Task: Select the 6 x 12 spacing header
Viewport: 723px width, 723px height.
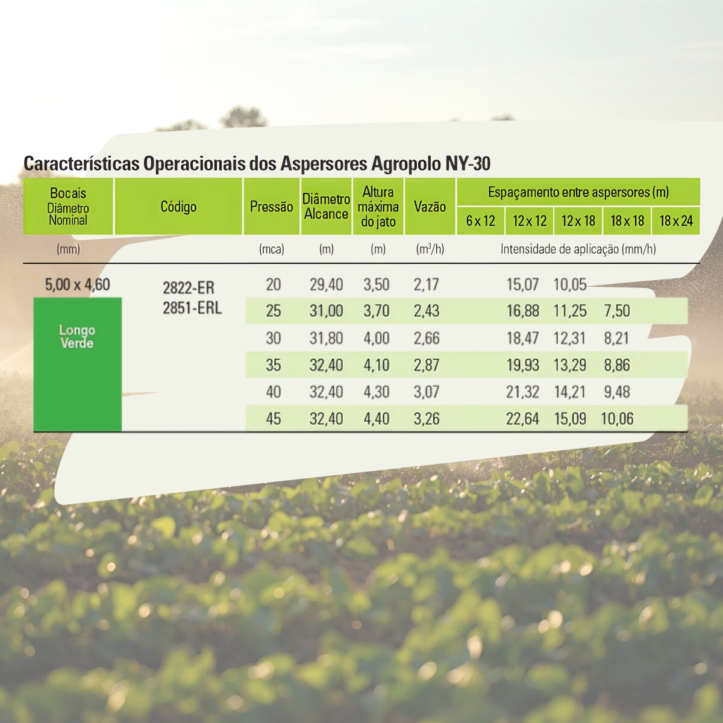Action: (480, 221)
